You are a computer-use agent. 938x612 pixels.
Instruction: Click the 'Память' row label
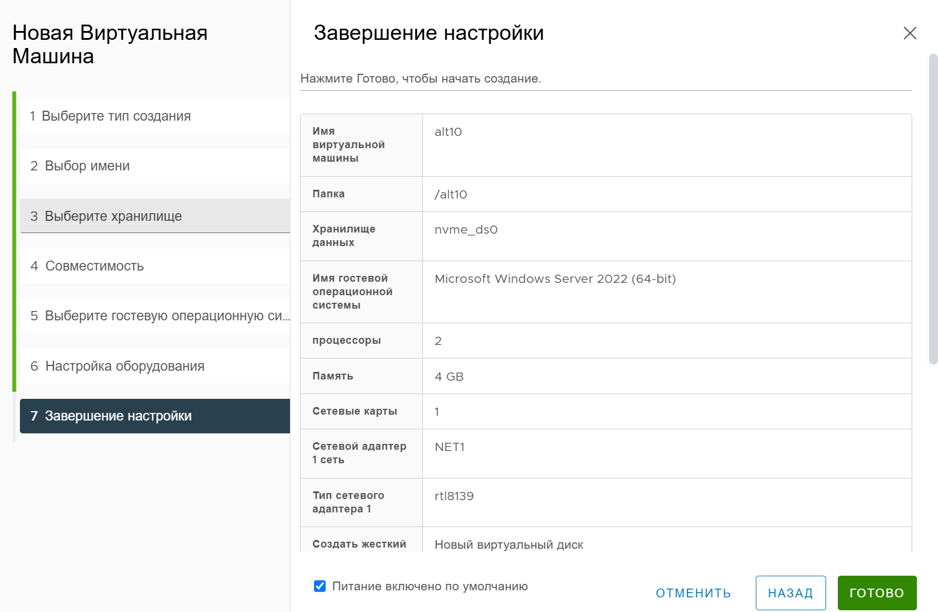coord(332,376)
